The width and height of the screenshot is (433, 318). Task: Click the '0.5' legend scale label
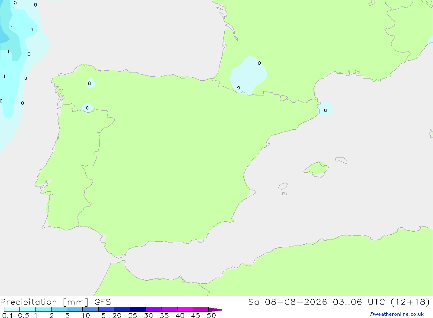click(23, 315)
